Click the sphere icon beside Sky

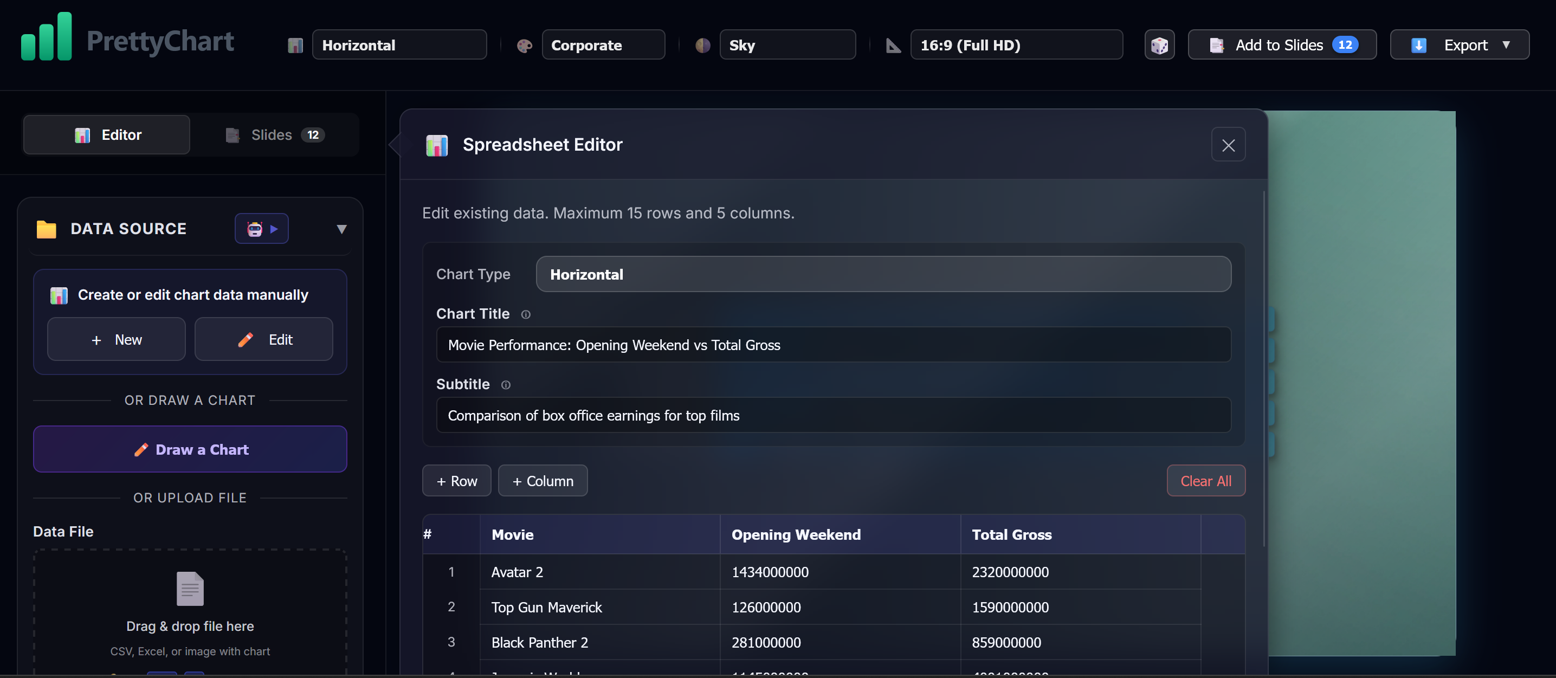[702, 46]
